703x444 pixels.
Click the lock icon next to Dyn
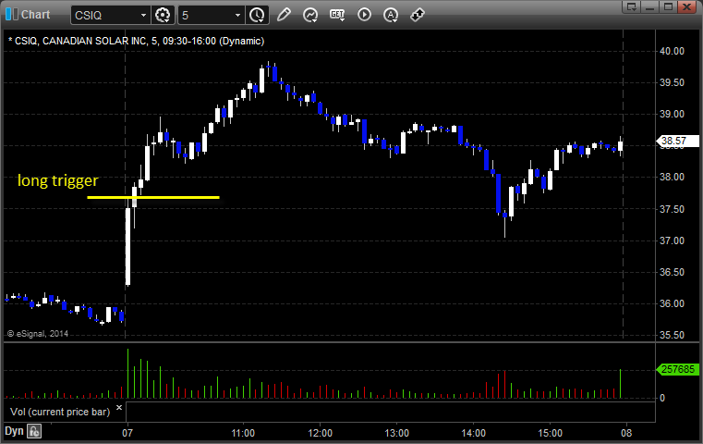34,431
